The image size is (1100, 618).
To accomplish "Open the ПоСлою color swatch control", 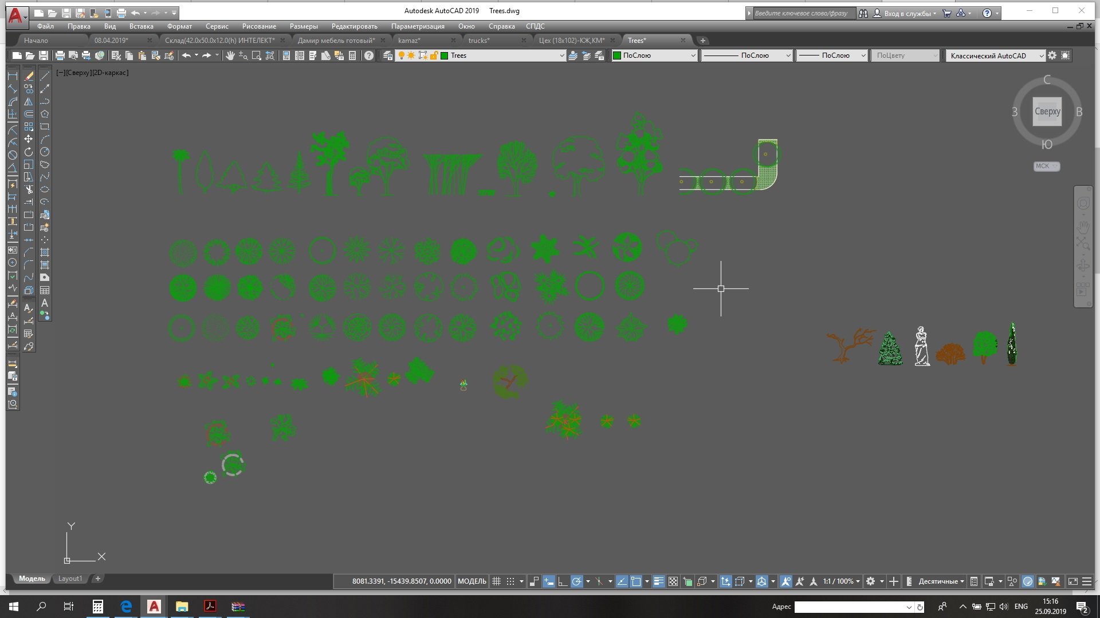I will click(x=654, y=56).
